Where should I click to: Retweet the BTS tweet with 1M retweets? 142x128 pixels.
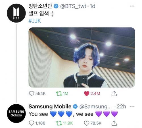59,94
